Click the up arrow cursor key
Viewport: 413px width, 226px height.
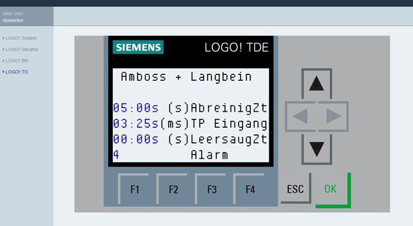coord(317,84)
